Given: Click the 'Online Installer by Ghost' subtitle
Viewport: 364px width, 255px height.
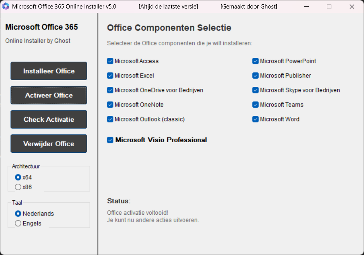Looking at the screenshot, I should (38, 41).
